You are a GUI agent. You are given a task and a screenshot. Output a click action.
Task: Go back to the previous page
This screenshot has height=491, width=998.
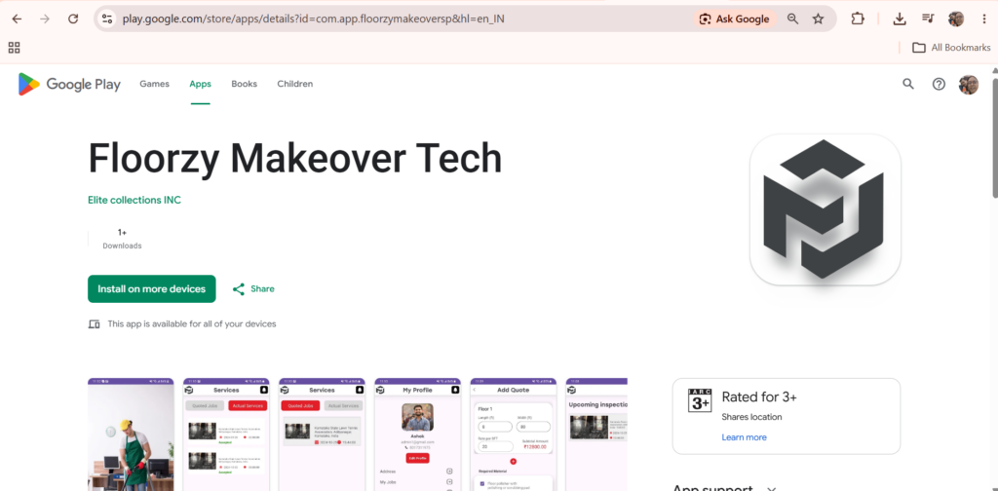[x=17, y=19]
